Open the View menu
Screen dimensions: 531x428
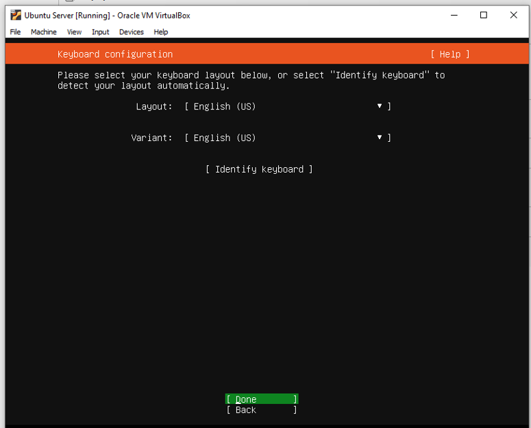[x=74, y=32]
